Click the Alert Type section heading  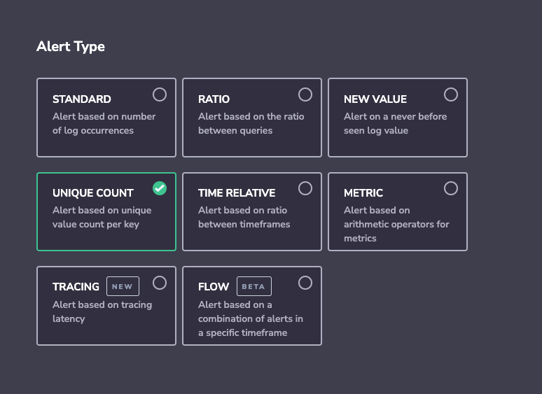71,47
